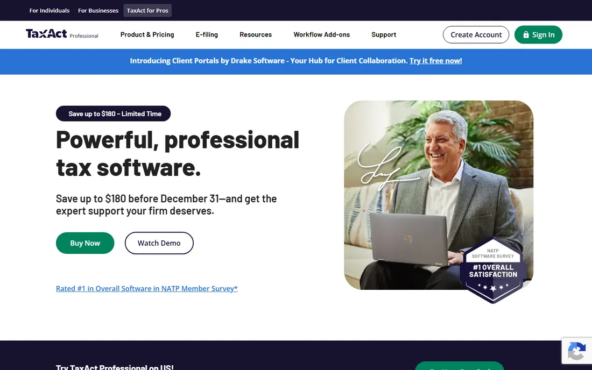Open the Rated #1 NATP Member Survey link
Image resolution: width=592 pixels, height=370 pixels.
[147, 289]
